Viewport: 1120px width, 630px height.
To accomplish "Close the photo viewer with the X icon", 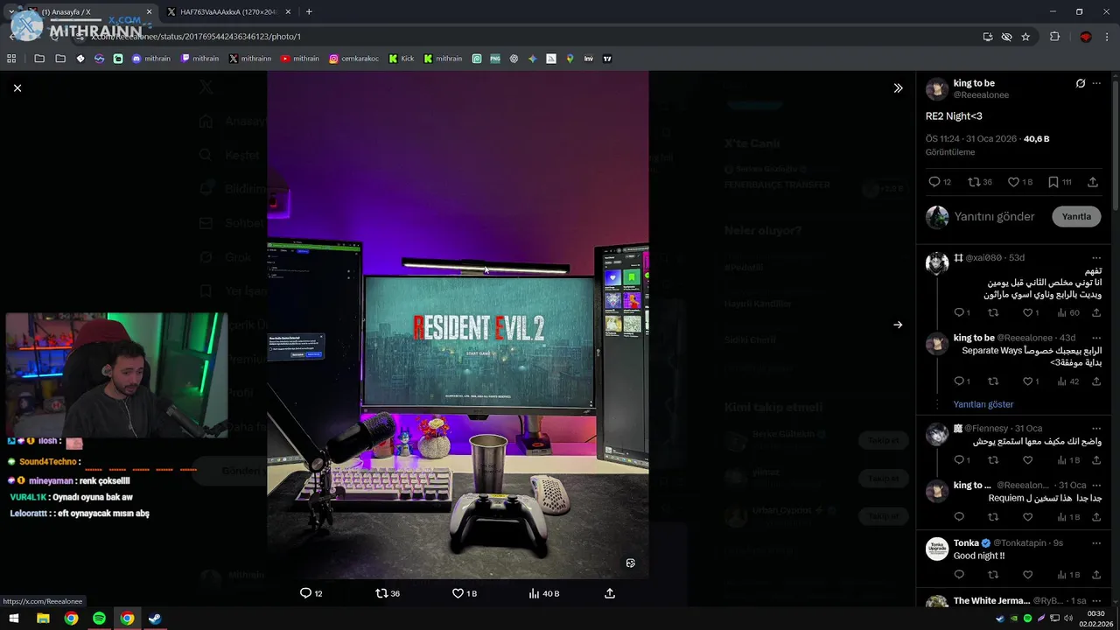I will point(17,87).
